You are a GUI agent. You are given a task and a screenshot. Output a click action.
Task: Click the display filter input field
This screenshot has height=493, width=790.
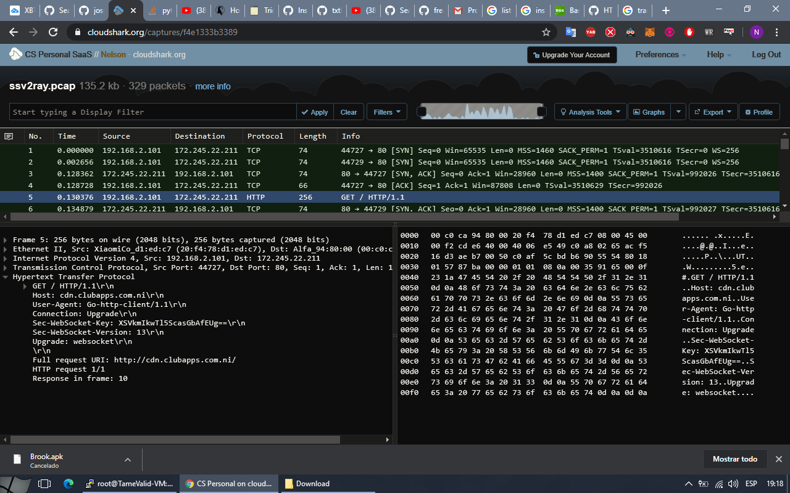point(153,112)
